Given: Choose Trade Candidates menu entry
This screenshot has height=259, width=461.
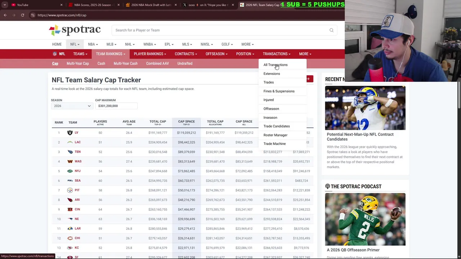Looking at the screenshot, I should click(x=277, y=126).
